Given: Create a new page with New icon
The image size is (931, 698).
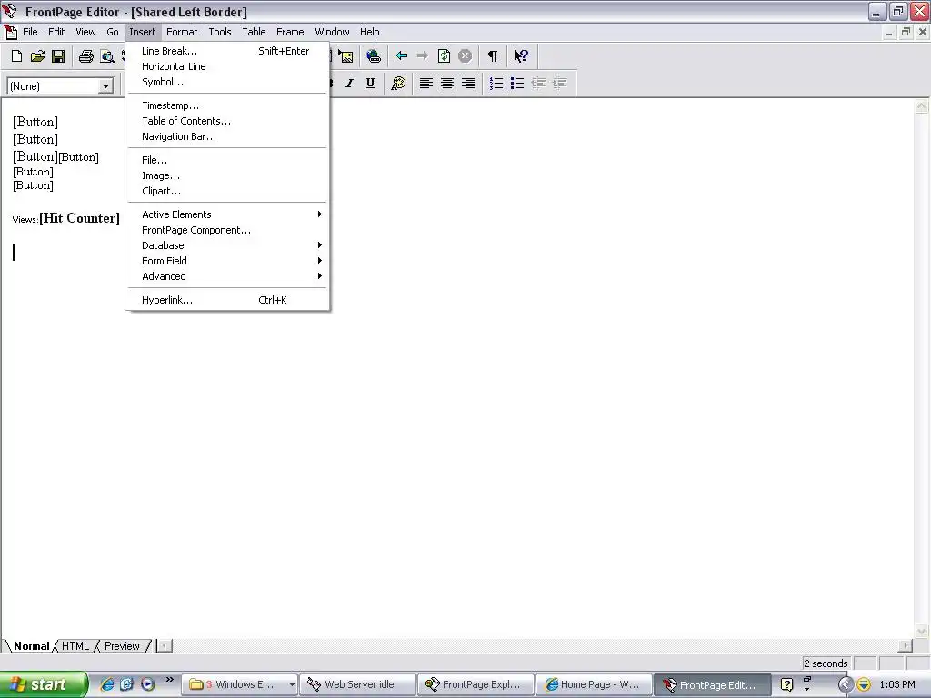Looking at the screenshot, I should (x=16, y=56).
